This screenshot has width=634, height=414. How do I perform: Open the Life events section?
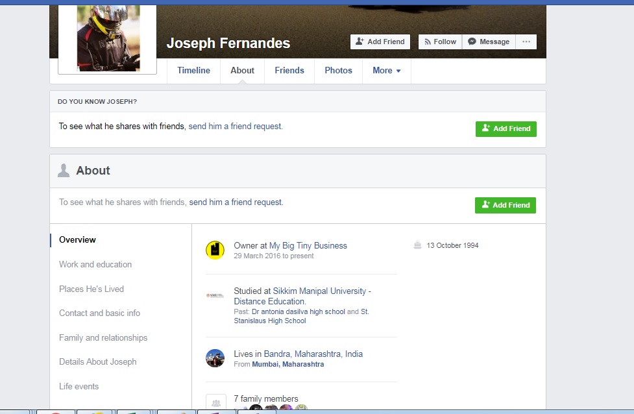coord(79,386)
